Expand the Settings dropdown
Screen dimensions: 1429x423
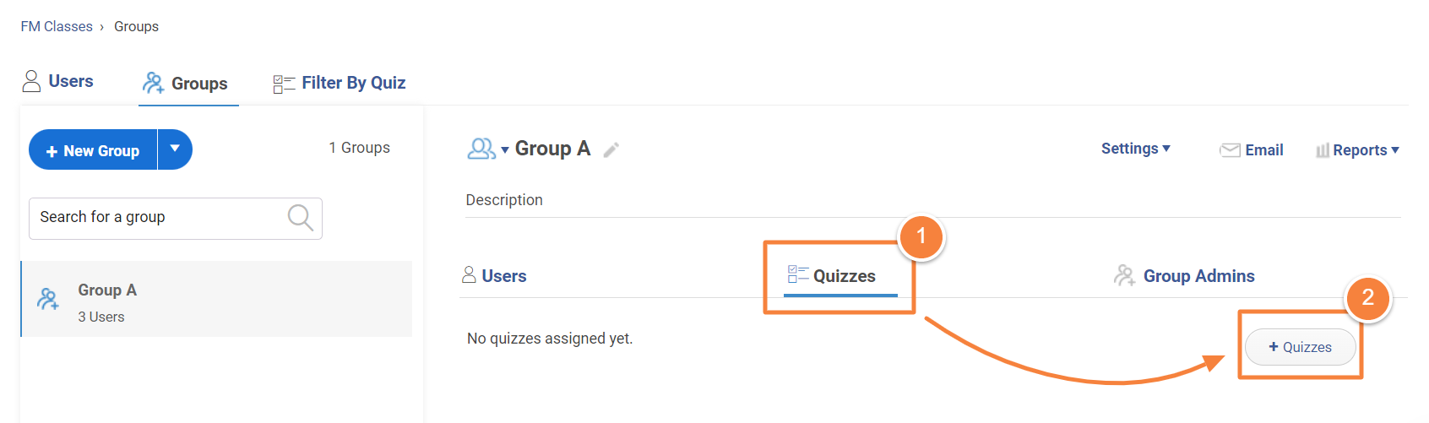pyautogui.click(x=1135, y=149)
